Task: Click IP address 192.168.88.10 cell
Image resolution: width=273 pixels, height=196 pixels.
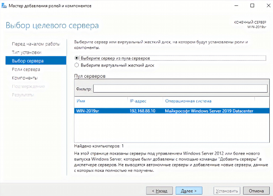Action: coord(142,111)
